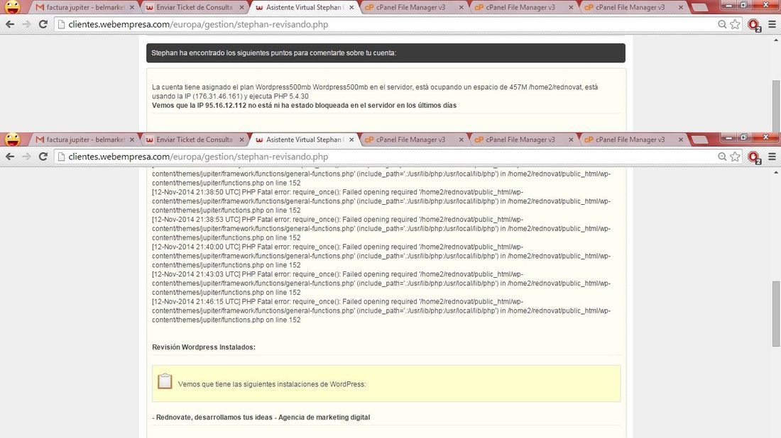
Task: Close 'Asistente Virtual Stephan' tab in upper window
Action: point(351,8)
